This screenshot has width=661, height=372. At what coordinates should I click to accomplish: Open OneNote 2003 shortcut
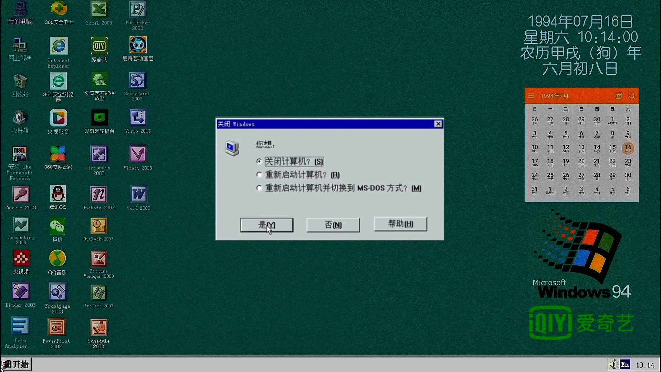[98, 198]
